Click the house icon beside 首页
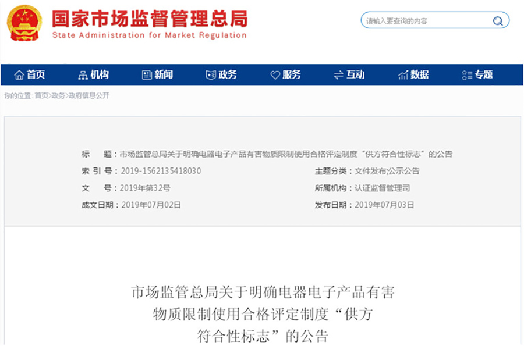 tap(19, 75)
